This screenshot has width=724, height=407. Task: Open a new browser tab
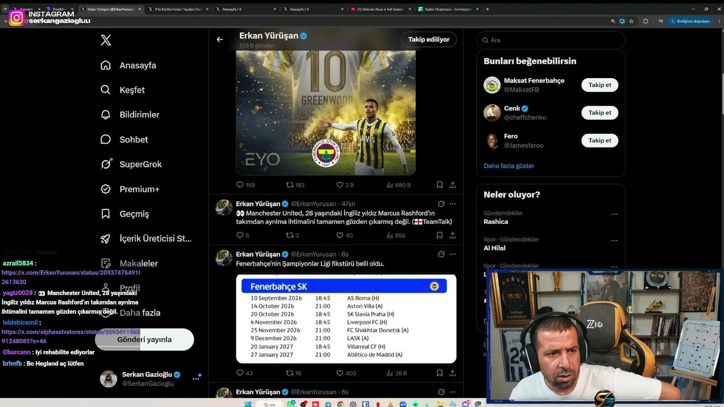pos(488,9)
